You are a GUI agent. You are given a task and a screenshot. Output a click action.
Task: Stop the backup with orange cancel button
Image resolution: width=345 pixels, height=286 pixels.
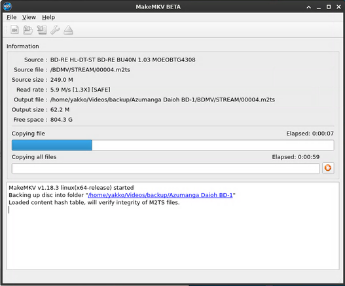pos(328,168)
